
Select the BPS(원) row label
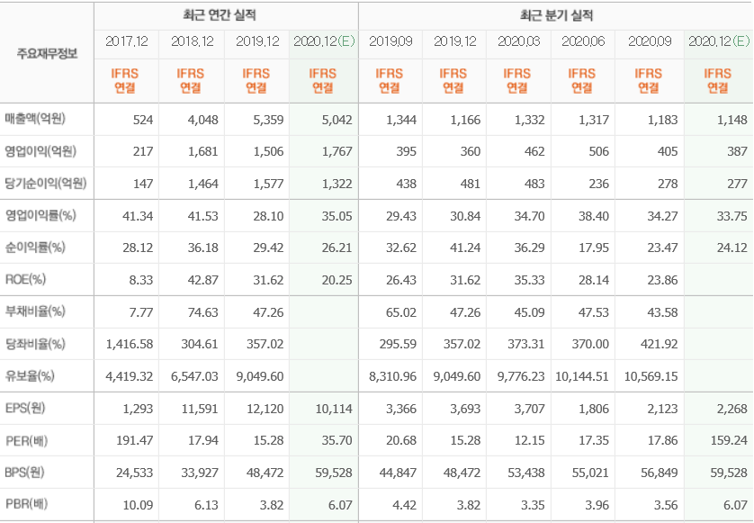click(x=24, y=472)
